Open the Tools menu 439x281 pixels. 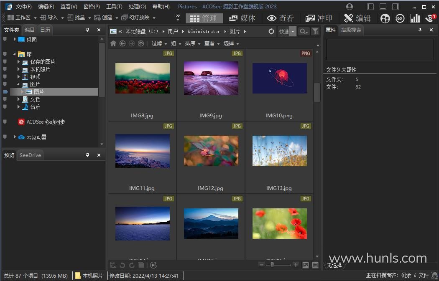pos(114,7)
